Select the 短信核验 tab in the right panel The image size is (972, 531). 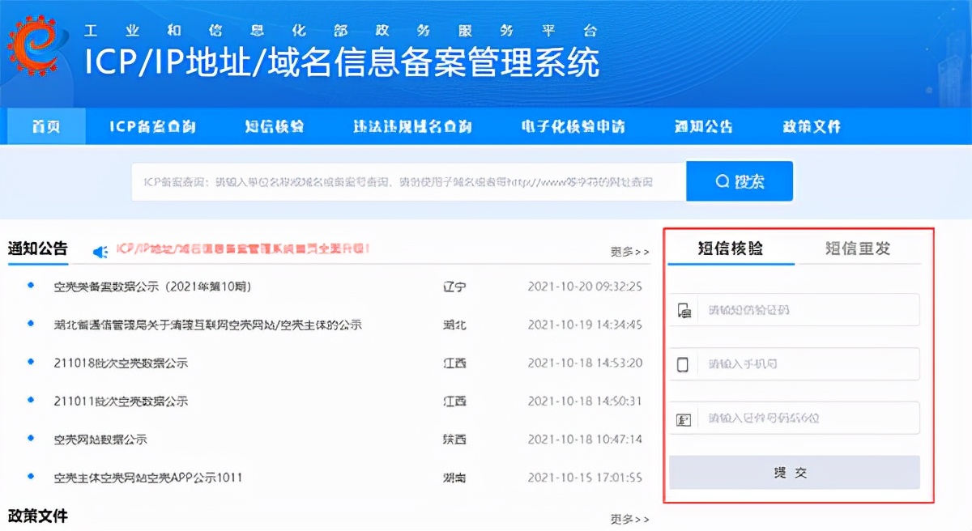pos(733,249)
